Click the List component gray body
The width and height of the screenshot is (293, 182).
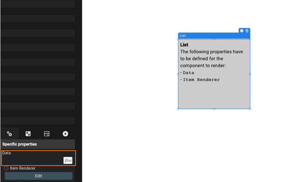(x=214, y=93)
